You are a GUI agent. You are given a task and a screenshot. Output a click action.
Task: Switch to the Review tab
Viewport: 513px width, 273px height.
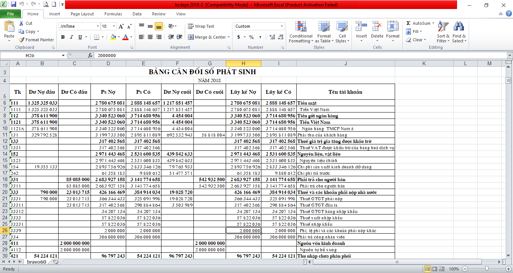tap(159, 14)
